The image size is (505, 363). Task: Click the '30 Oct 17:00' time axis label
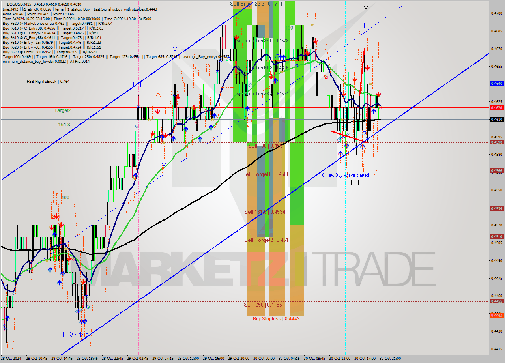click(365, 359)
